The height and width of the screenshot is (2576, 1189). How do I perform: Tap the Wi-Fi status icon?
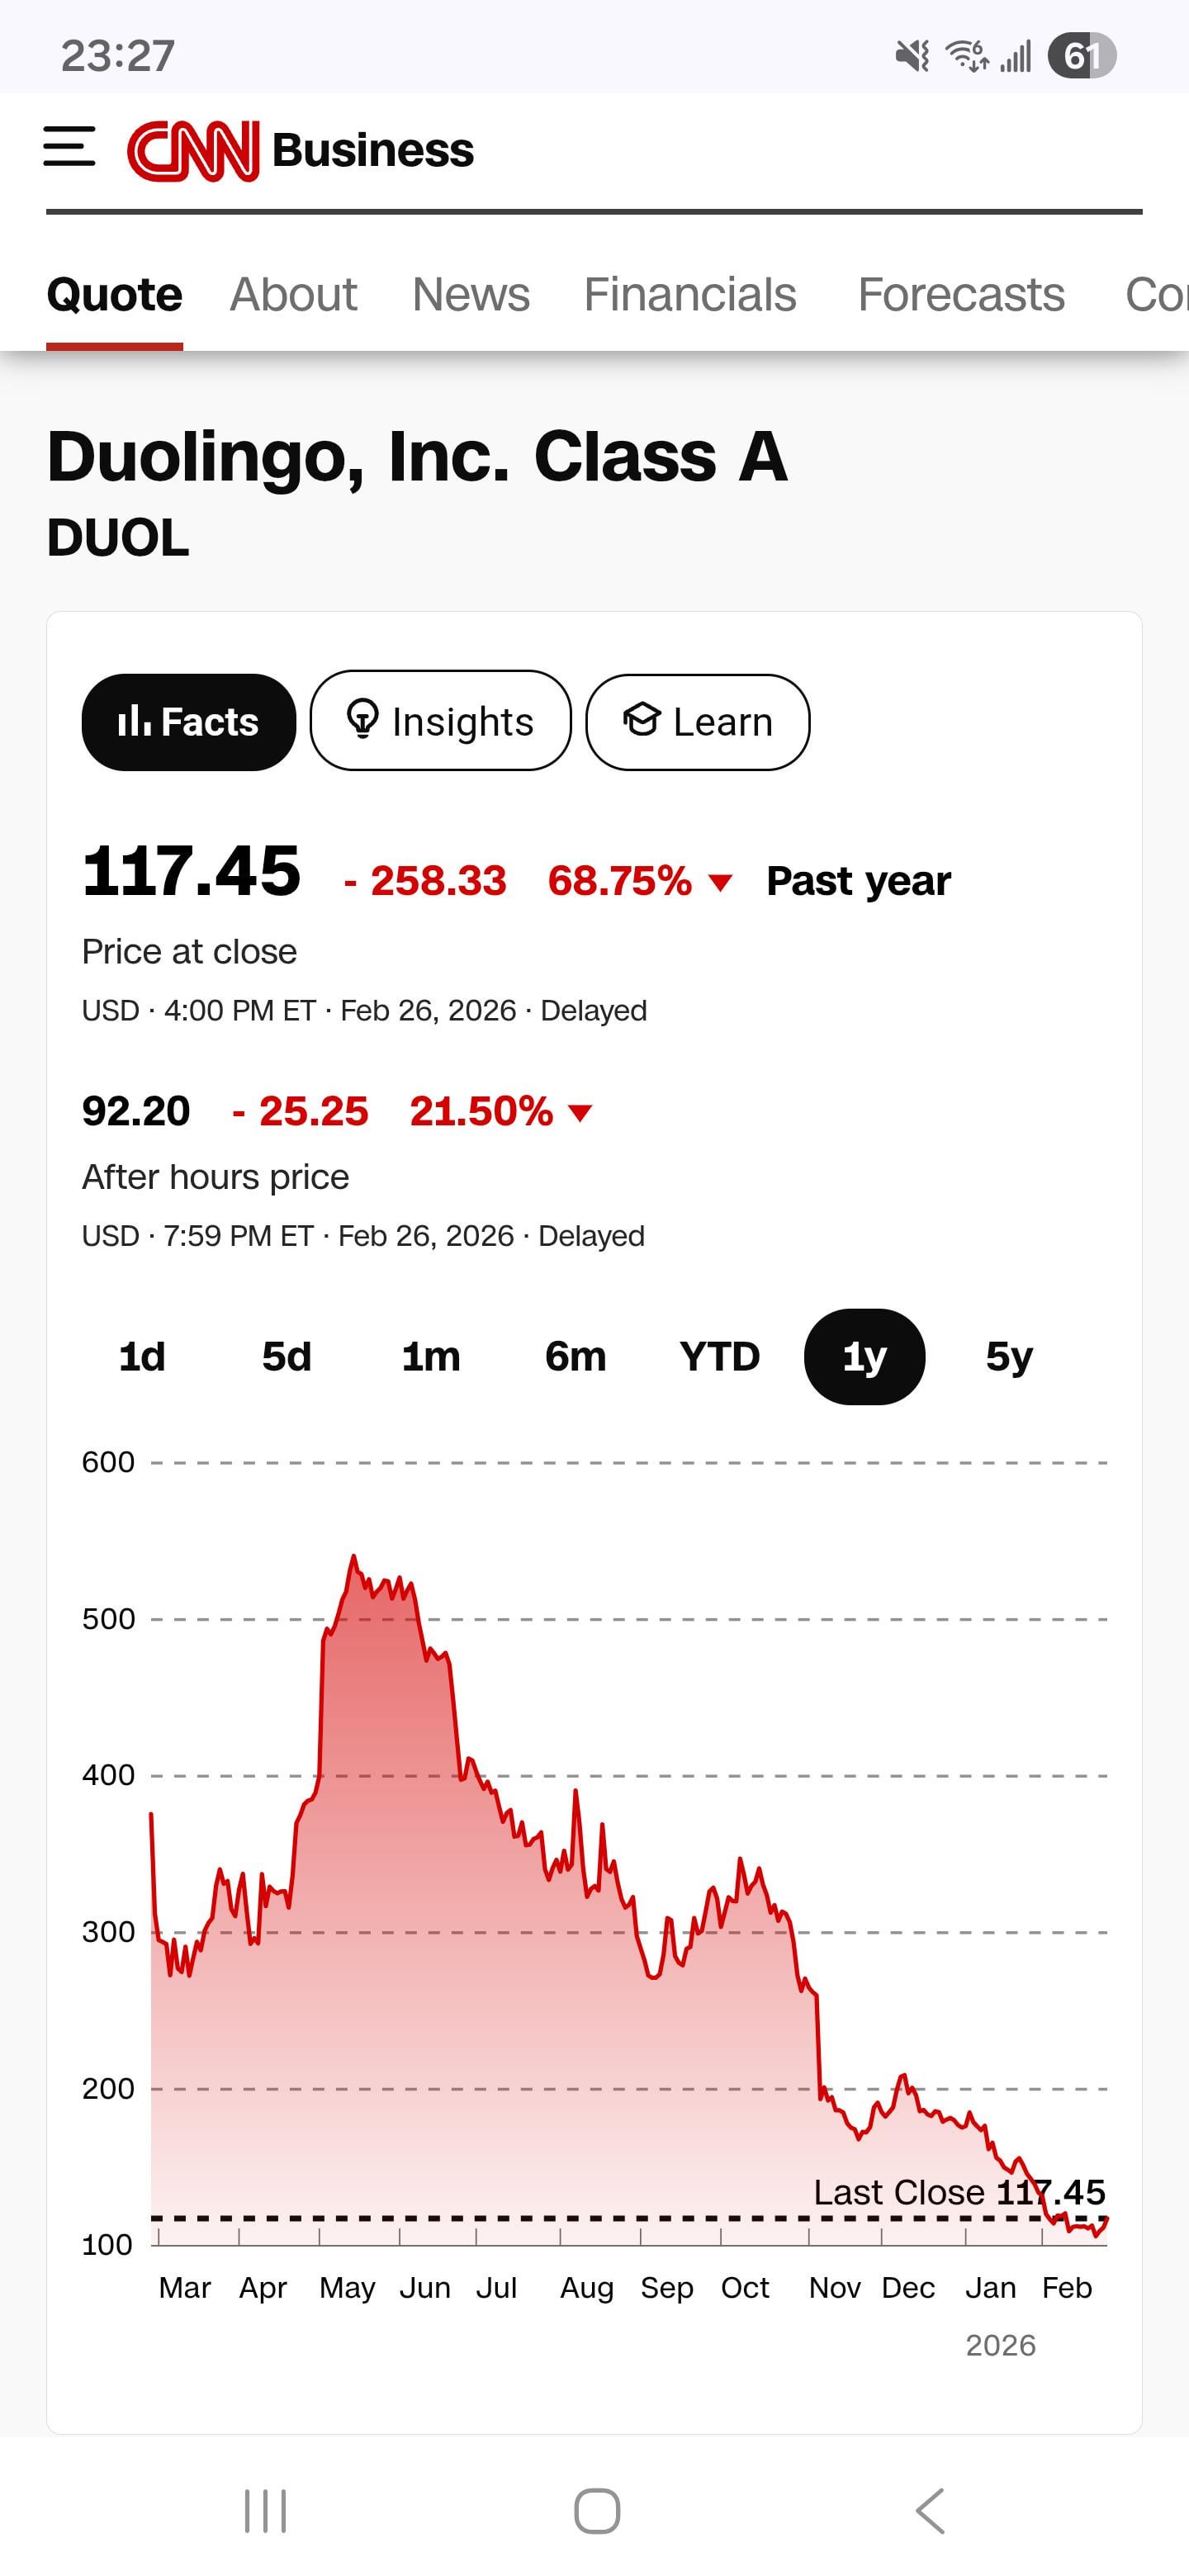966,56
